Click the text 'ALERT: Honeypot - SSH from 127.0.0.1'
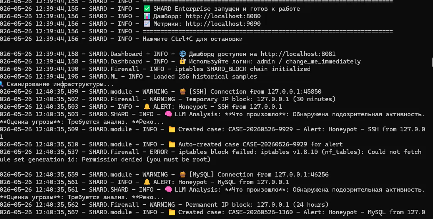This screenshot has height=219, width=433. [x=218, y=106]
